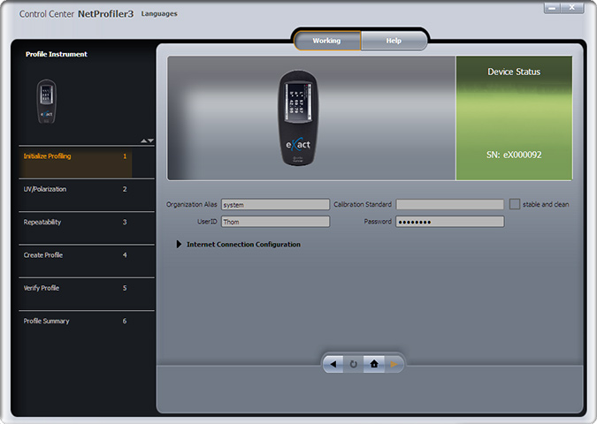597x424 pixels.
Task: Check the stable and clean checkbox
Action: [515, 204]
